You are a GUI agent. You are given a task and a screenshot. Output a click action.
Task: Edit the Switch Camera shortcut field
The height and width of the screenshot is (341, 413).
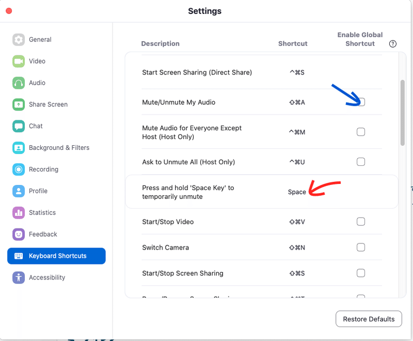(x=297, y=247)
